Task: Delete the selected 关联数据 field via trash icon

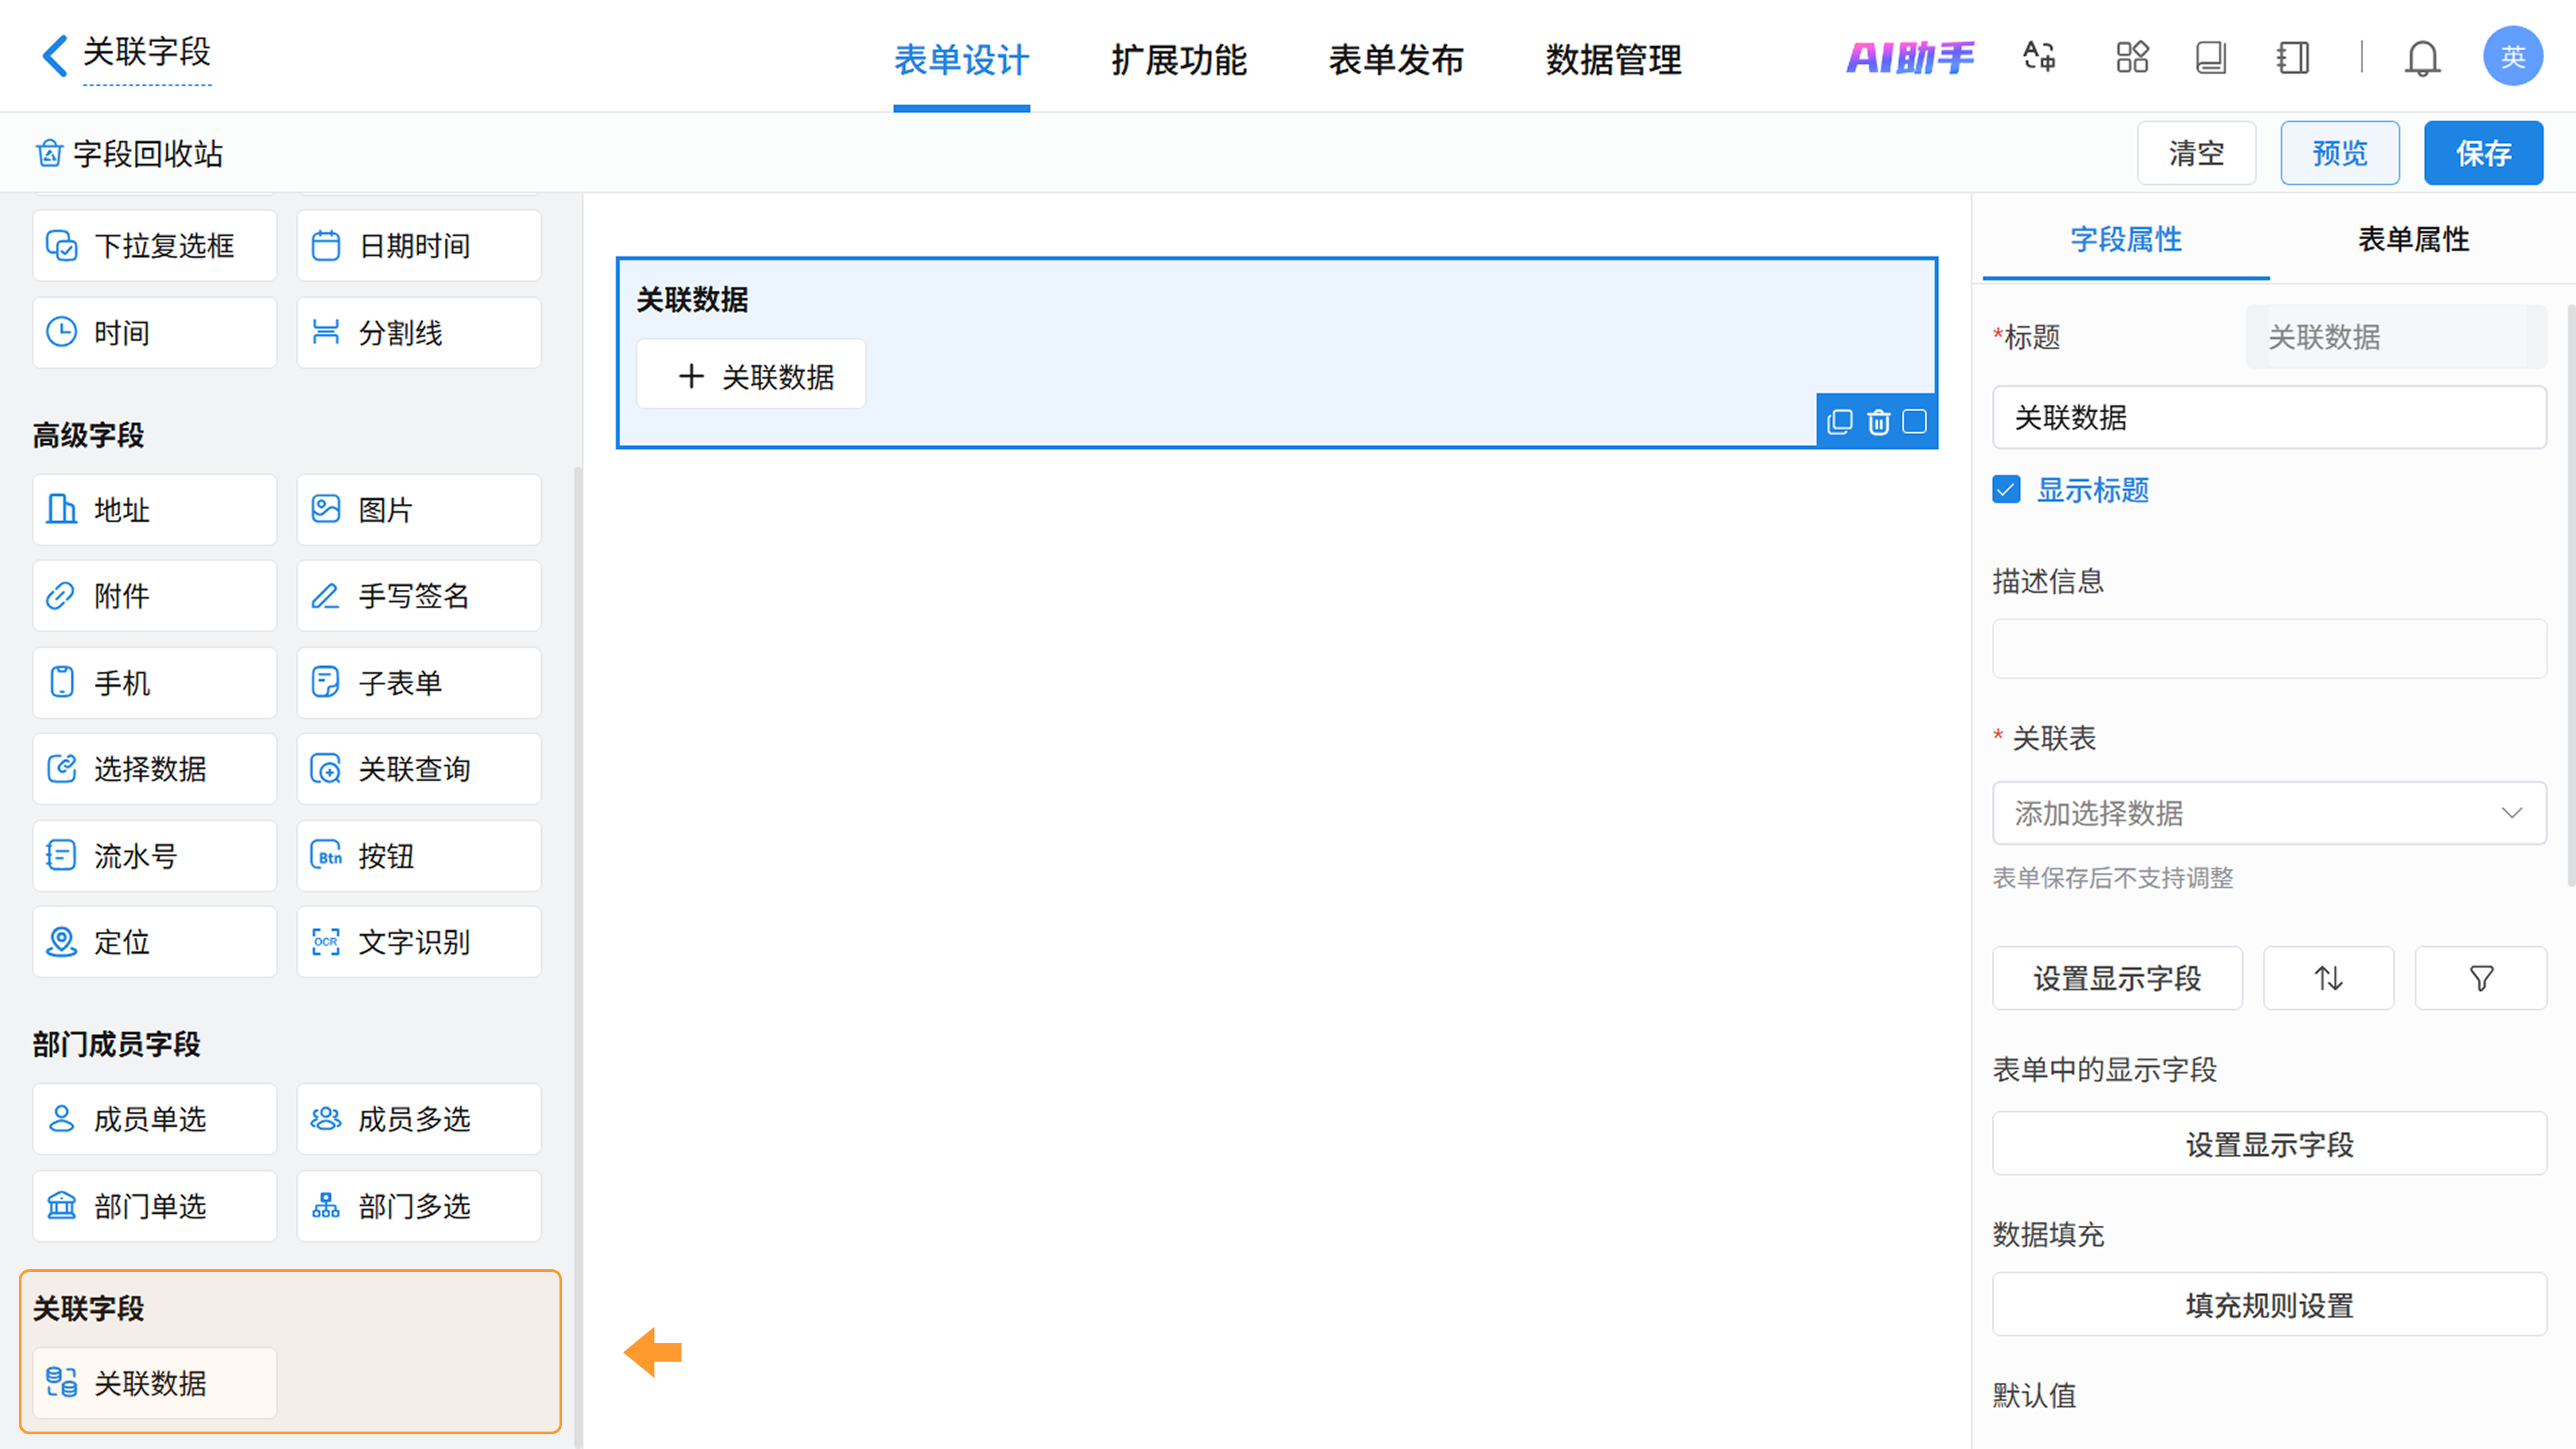Action: (1878, 422)
